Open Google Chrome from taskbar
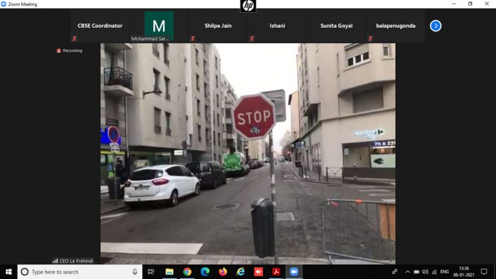The image size is (496, 279). click(187, 272)
